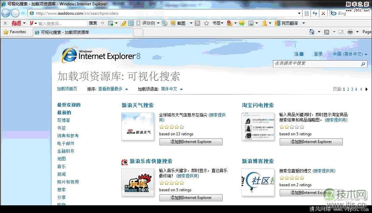Open the Home page icon
This screenshot has height=213, width=372.
312,32
